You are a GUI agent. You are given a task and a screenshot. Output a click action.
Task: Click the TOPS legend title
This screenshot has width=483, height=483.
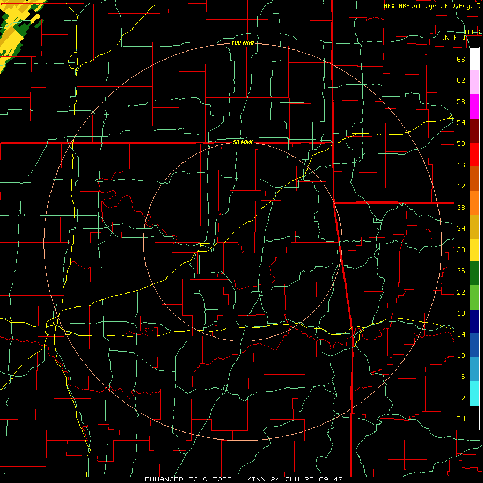point(472,32)
